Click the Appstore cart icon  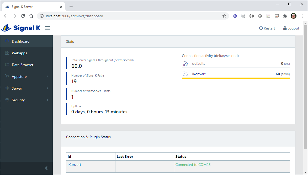(7, 77)
